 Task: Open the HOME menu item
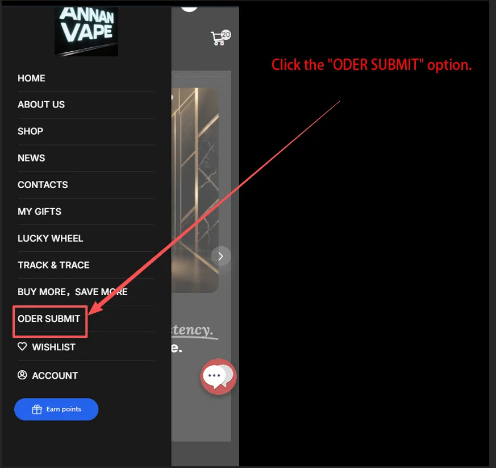click(31, 78)
